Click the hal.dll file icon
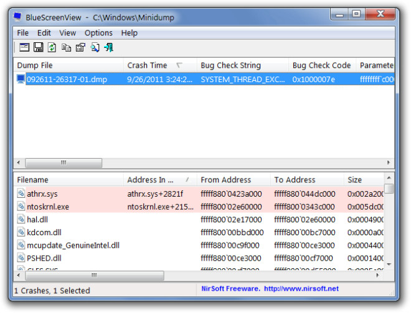The image size is (411, 313). pos(21,219)
